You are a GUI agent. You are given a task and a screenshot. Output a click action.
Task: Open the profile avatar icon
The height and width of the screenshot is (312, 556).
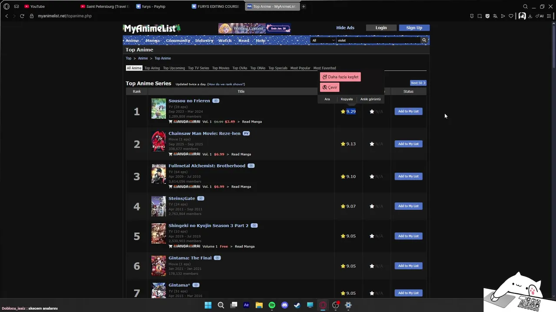522,16
